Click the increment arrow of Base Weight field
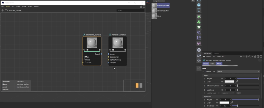 pyautogui.click(x=236, y=79)
